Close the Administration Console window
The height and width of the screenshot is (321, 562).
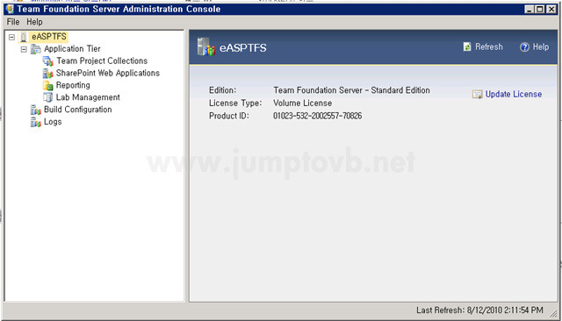click(551, 10)
